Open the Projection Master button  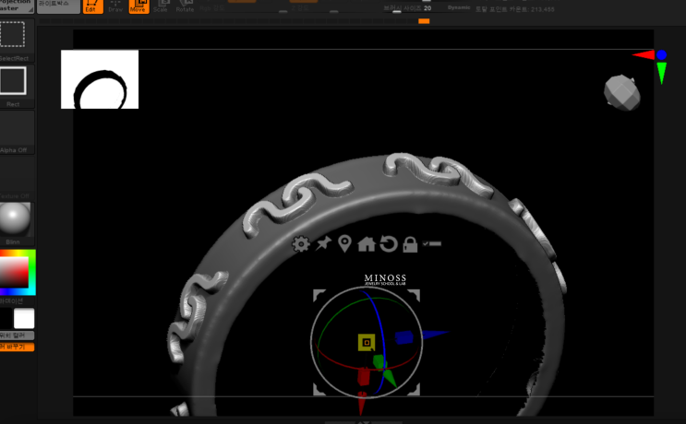pyautogui.click(x=17, y=6)
